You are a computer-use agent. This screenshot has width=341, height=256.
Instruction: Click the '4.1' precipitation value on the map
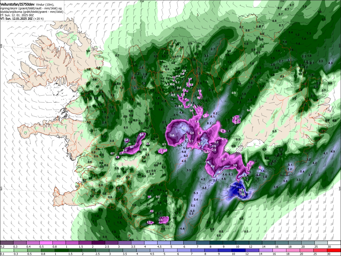(325, 154)
